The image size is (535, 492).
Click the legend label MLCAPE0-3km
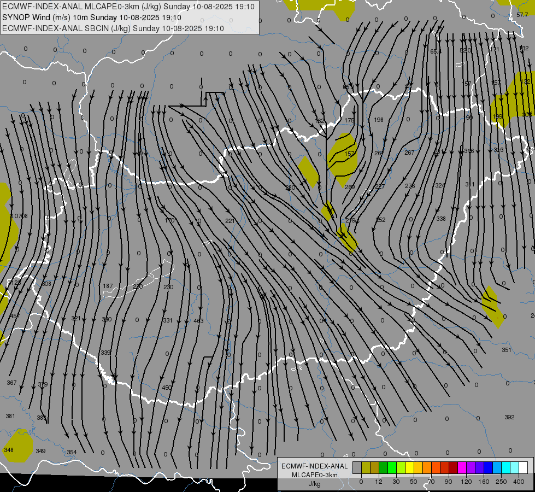tap(315, 475)
